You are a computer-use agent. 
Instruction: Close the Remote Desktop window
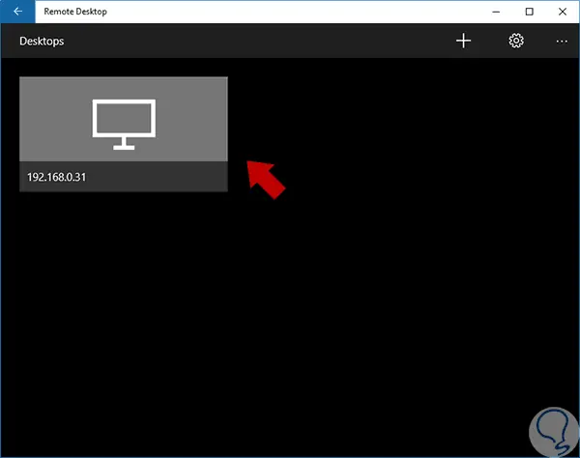point(563,12)
